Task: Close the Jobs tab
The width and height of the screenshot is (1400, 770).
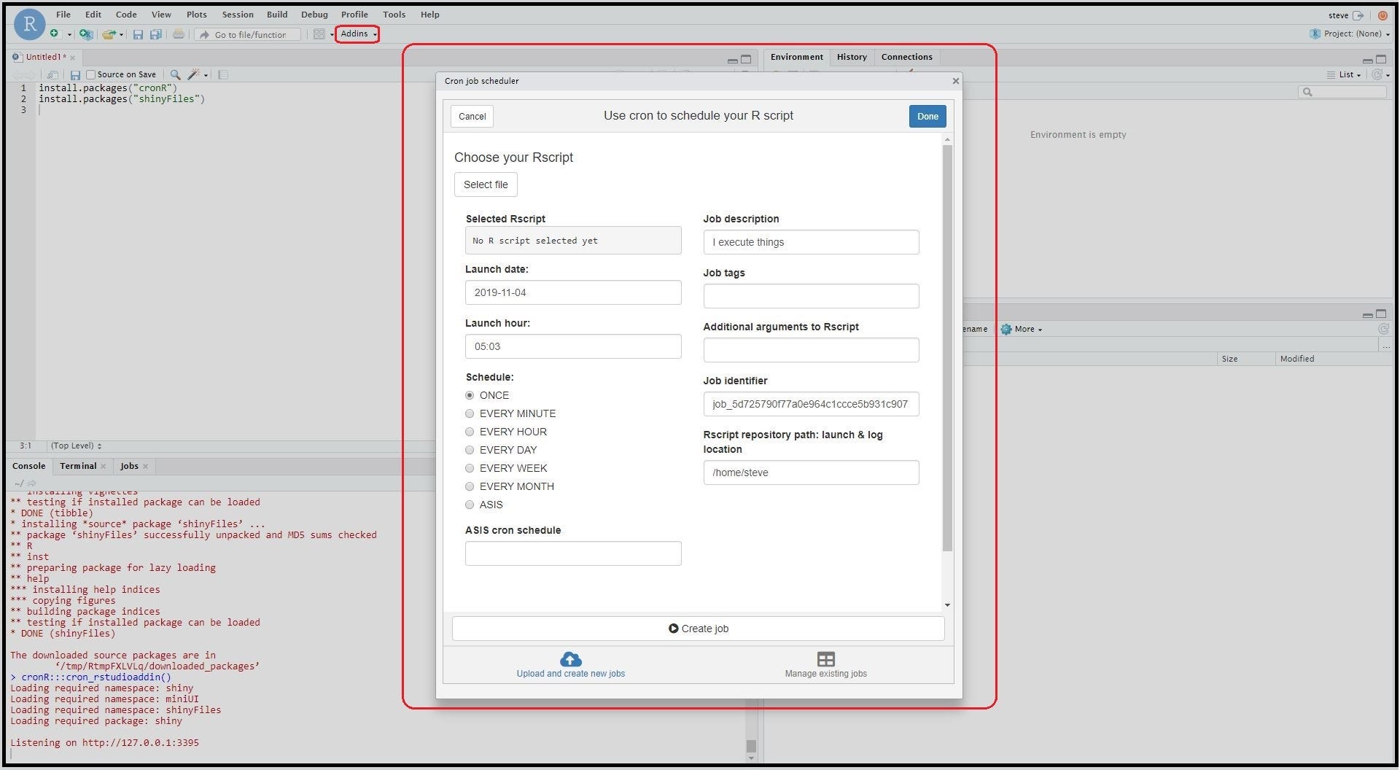Action: (x=145, y=466)
